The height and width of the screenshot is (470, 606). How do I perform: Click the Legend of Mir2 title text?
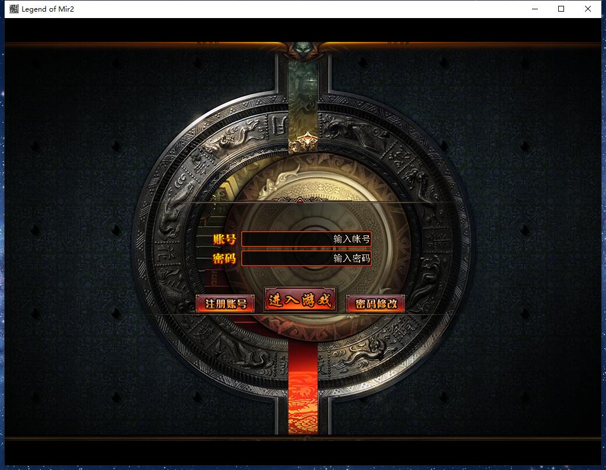coord(48,9)
